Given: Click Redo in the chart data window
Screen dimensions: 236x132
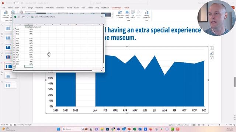Looking at the screenshot, I should pyautogui.click(x=28, y=17).
